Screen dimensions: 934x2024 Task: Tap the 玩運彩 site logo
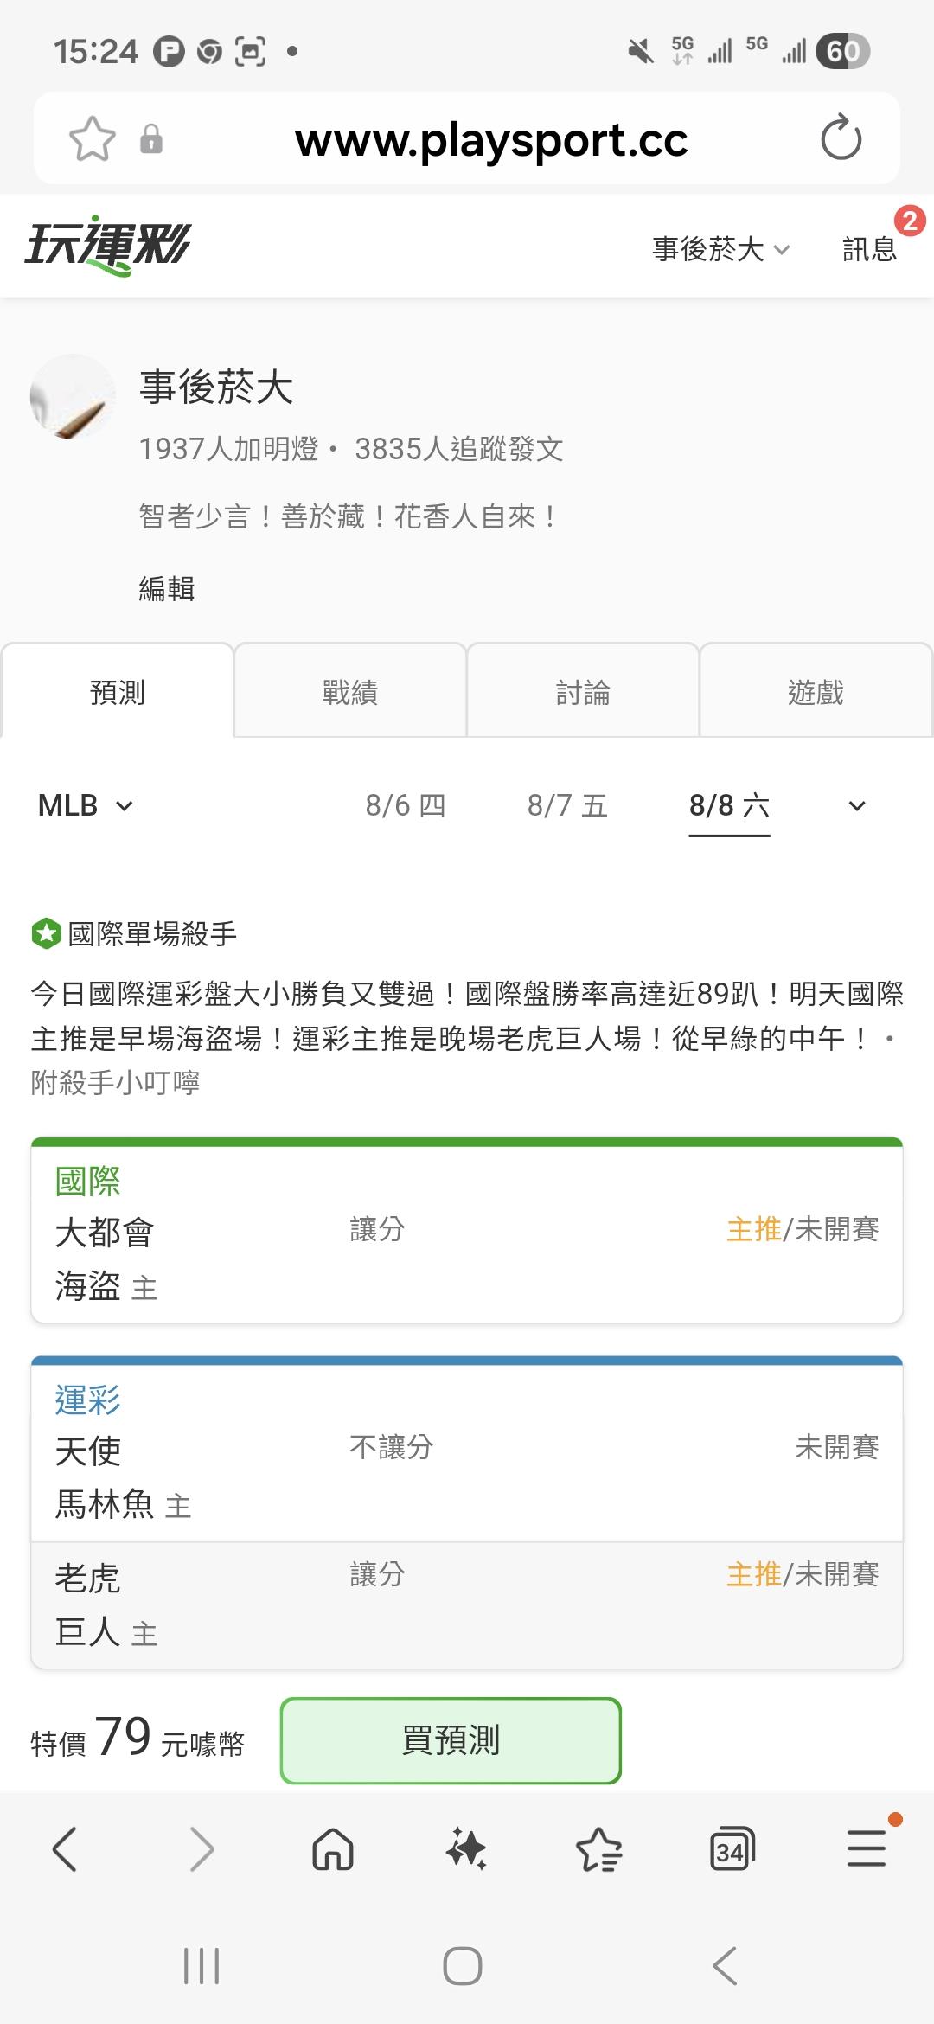coord(107,246)
